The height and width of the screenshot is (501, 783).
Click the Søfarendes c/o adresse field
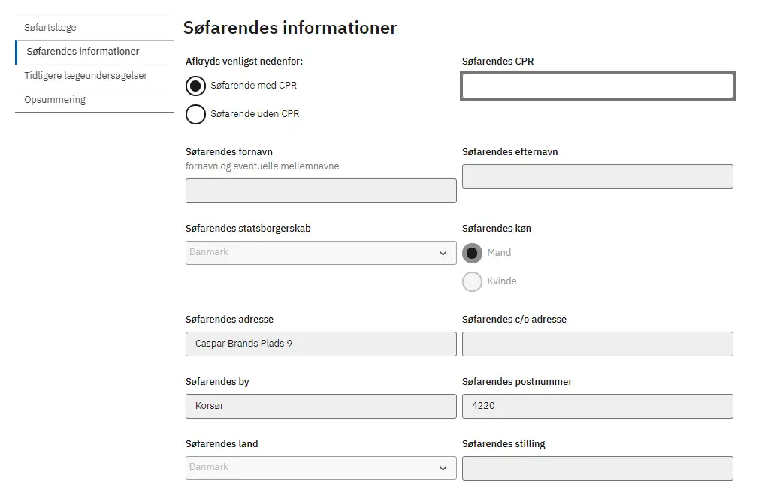597,344
